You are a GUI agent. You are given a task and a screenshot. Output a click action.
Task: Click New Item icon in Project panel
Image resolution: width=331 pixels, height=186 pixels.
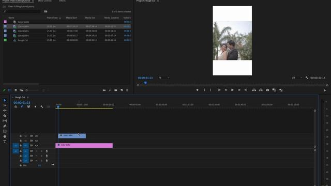(122, 90)
